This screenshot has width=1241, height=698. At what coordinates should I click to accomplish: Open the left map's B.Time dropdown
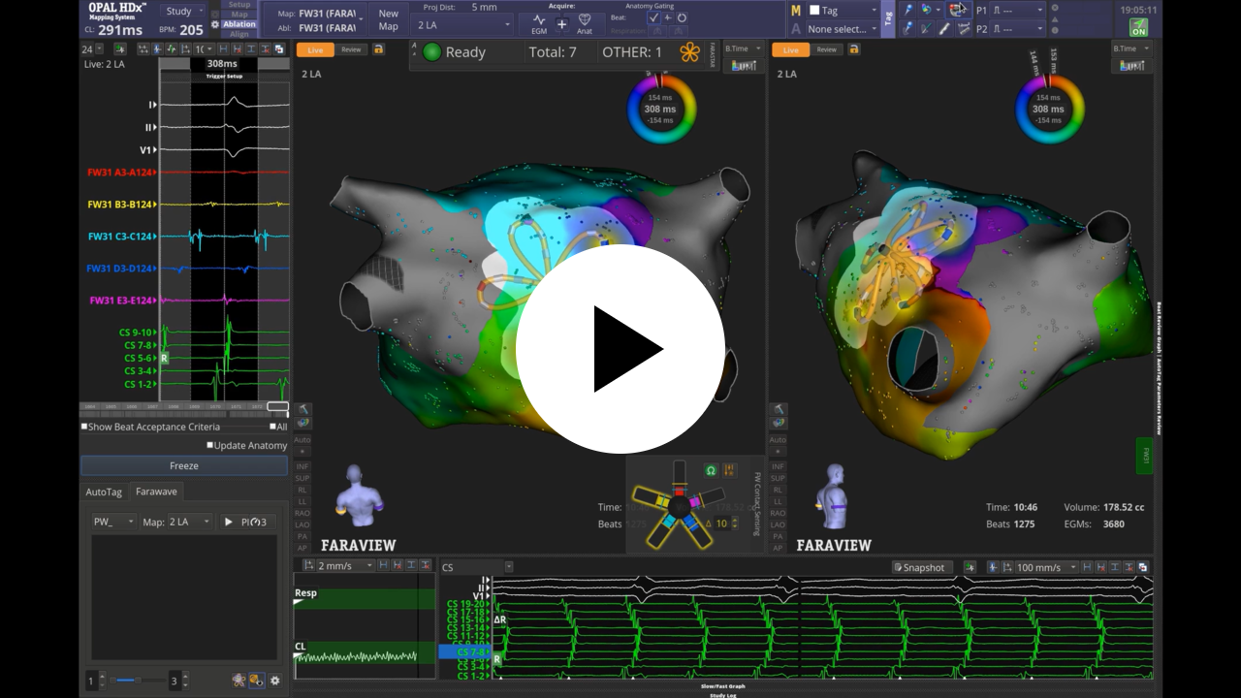[743, 48]
